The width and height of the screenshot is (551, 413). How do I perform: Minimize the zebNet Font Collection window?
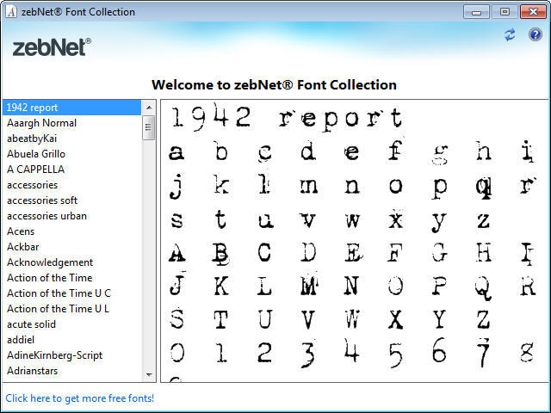pos(476,12)
